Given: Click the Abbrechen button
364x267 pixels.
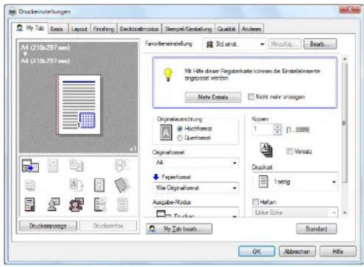Looking at the screenshot, I should click(297, 251).
